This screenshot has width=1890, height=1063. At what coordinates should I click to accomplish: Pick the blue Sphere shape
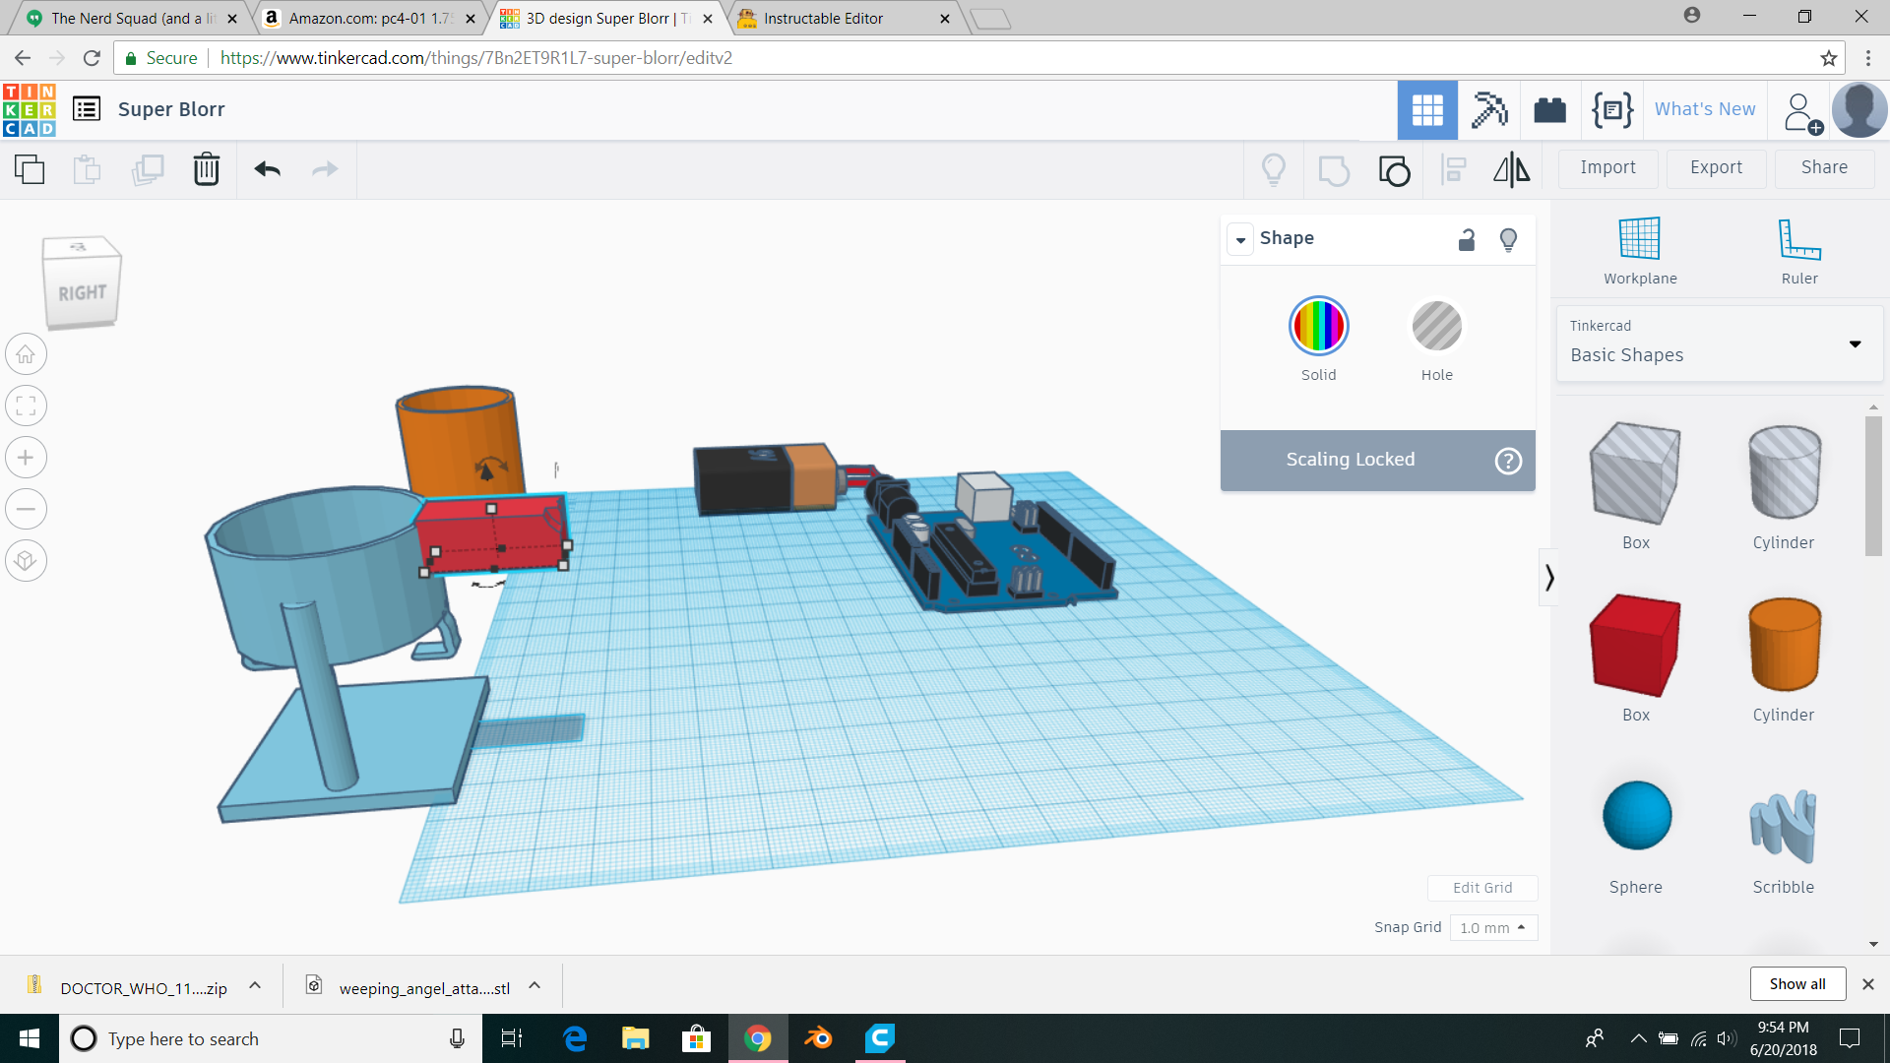tap(1636, 816)
